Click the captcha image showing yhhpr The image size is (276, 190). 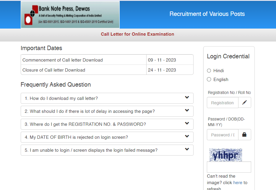click(226, 155)
